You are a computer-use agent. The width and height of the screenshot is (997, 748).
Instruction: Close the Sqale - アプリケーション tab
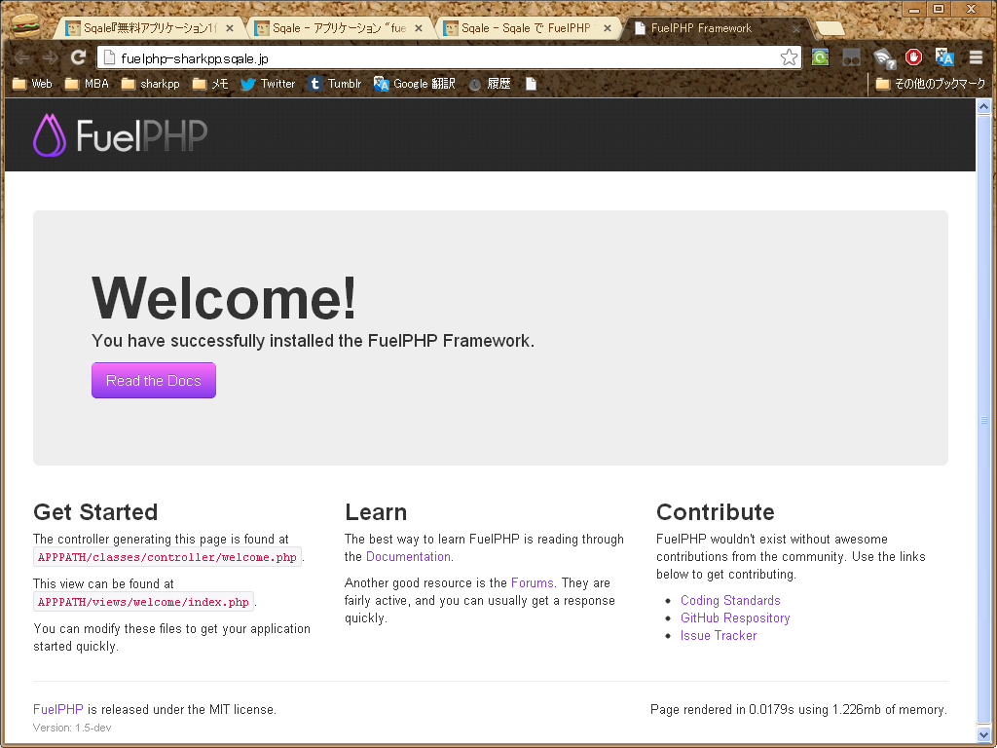point(419,28)
